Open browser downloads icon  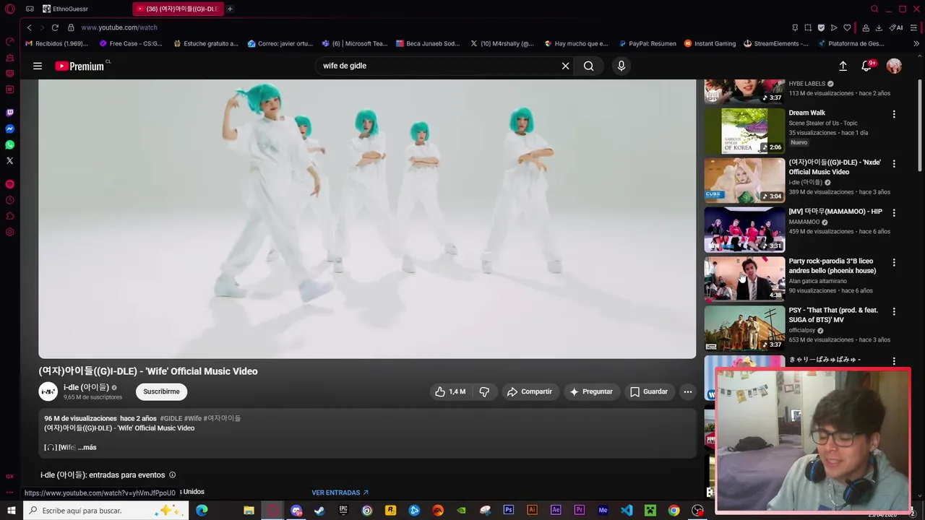[x=879, y=27]
